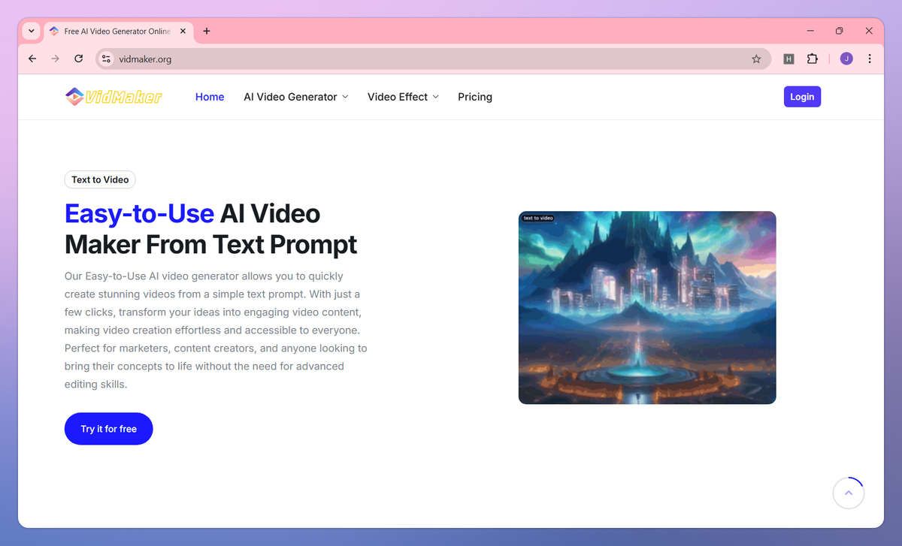The height and width of the screenshot is (546, 902).
Task: Open the Pricing page
Action: [474, 96]
